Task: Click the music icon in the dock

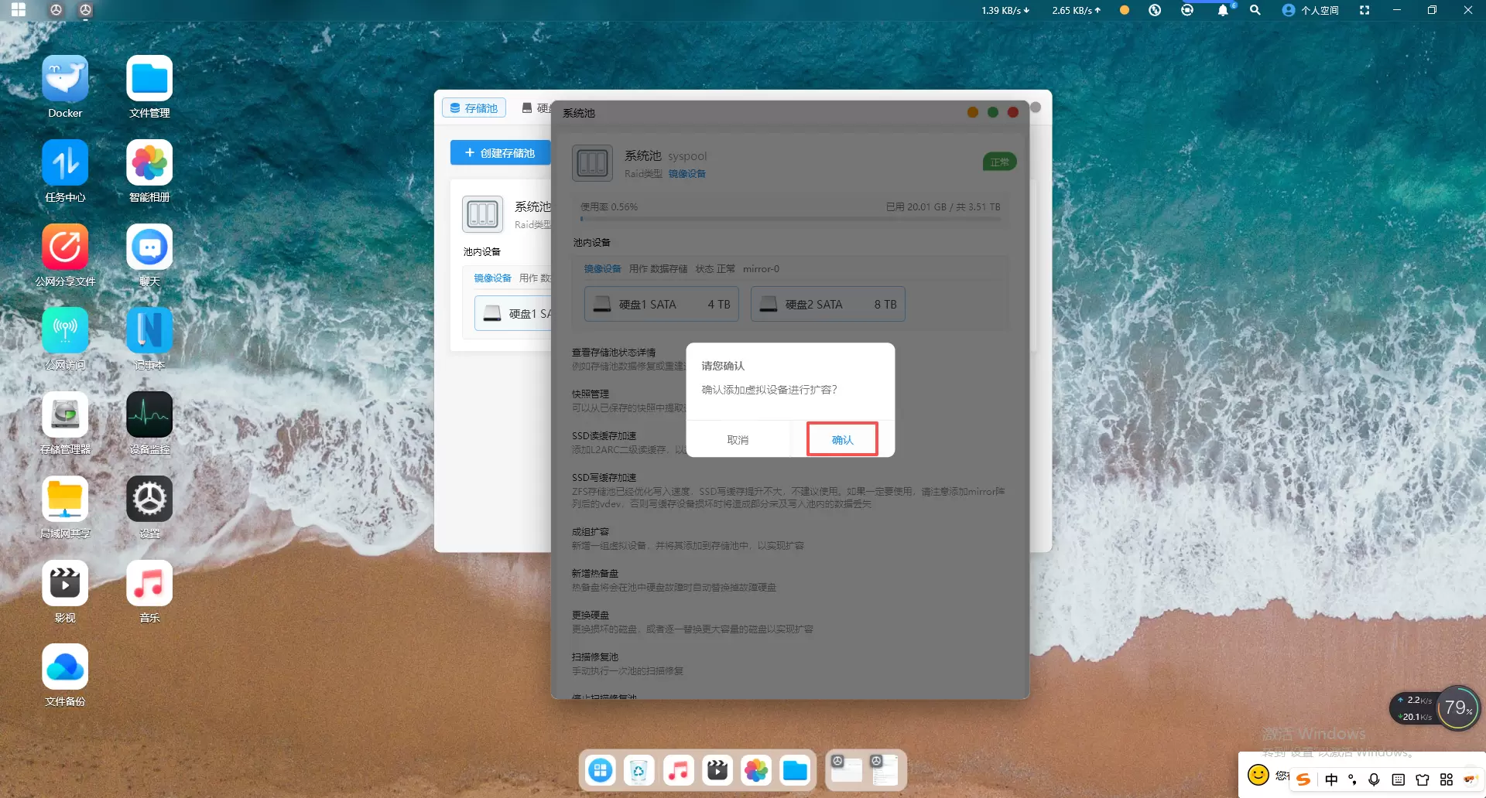Action: click(678, 770)
